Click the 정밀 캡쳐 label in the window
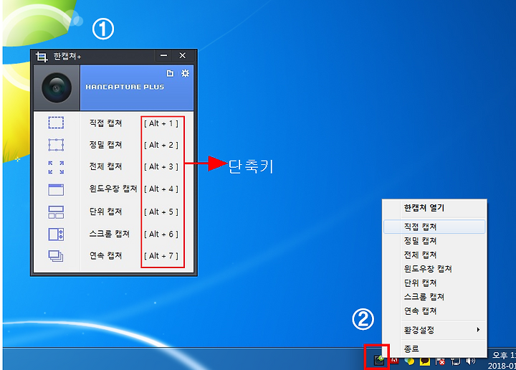 pos(105,145)
